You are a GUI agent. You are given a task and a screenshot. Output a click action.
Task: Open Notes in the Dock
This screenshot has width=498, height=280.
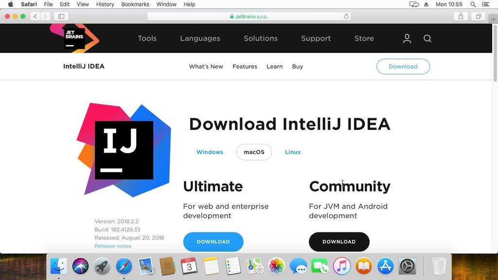point(211,266)
